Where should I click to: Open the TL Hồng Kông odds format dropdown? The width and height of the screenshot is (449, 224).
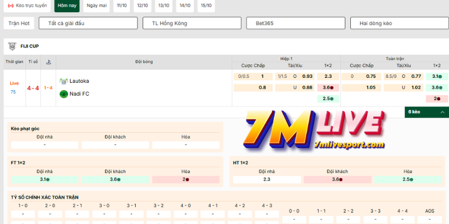point(192,24)
